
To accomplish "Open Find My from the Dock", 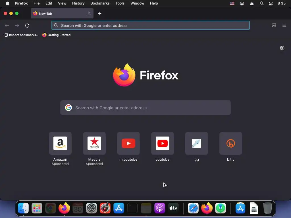I will click(x=221, y=208).
